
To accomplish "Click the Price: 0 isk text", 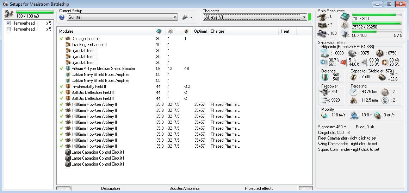I will coord(365,127).
